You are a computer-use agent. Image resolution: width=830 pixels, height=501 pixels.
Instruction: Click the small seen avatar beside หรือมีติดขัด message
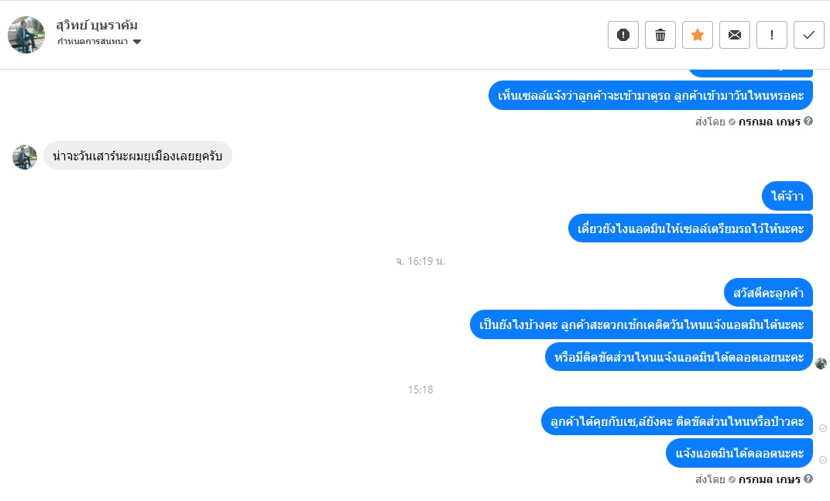tap(821, 363)
